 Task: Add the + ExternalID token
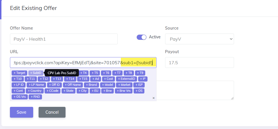point(127,79)
